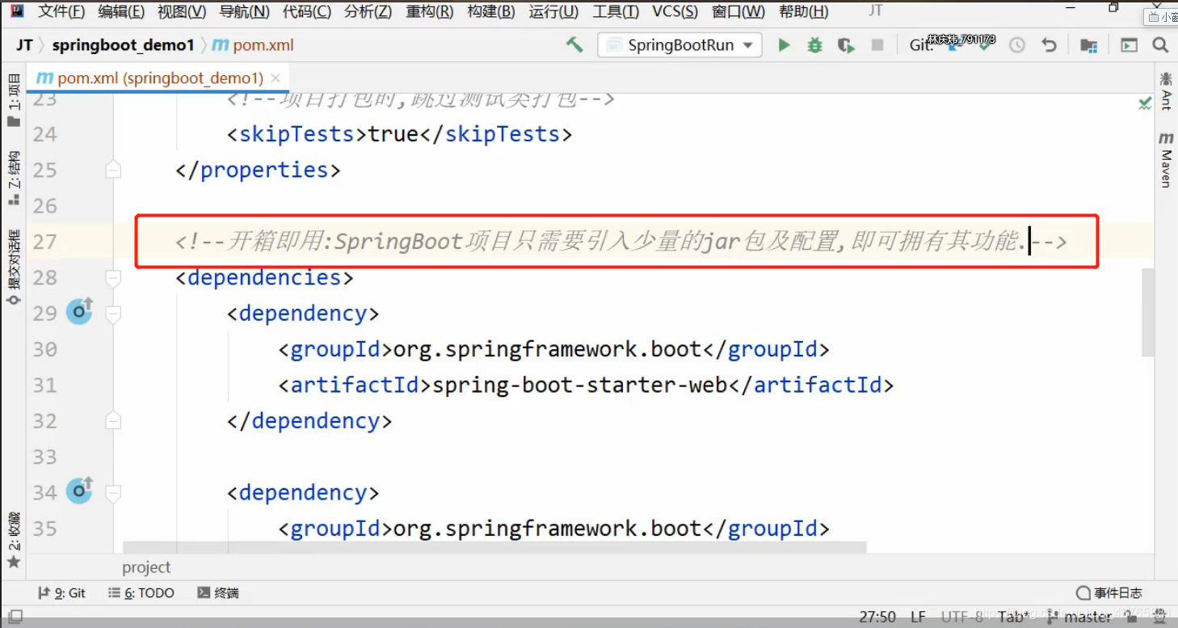This screenshot has height=628, width=1178.
Task: Click the override gutter icon on line 34
Action: [x=79, y=491]
